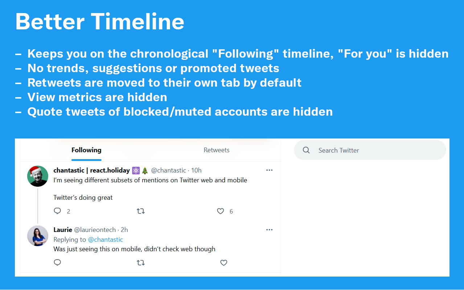Open the more options menu on Laurie's tweet

(269, 229)
